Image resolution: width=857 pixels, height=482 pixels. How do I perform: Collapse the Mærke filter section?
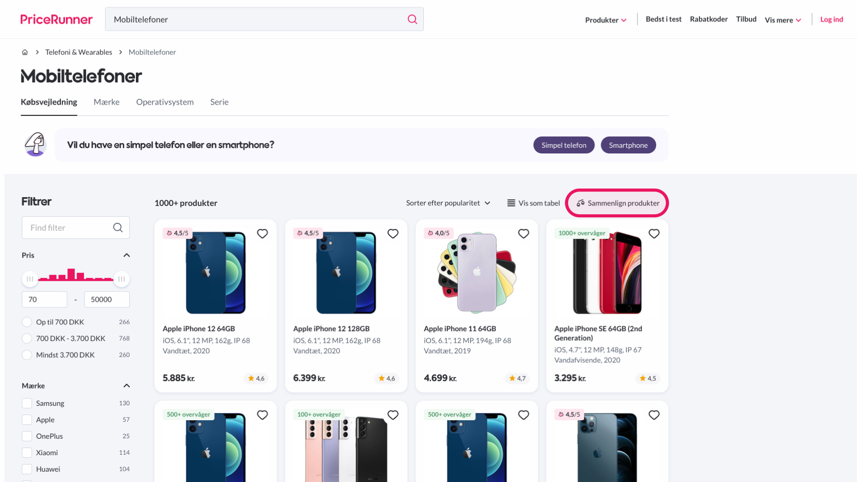tap(127, 386)
